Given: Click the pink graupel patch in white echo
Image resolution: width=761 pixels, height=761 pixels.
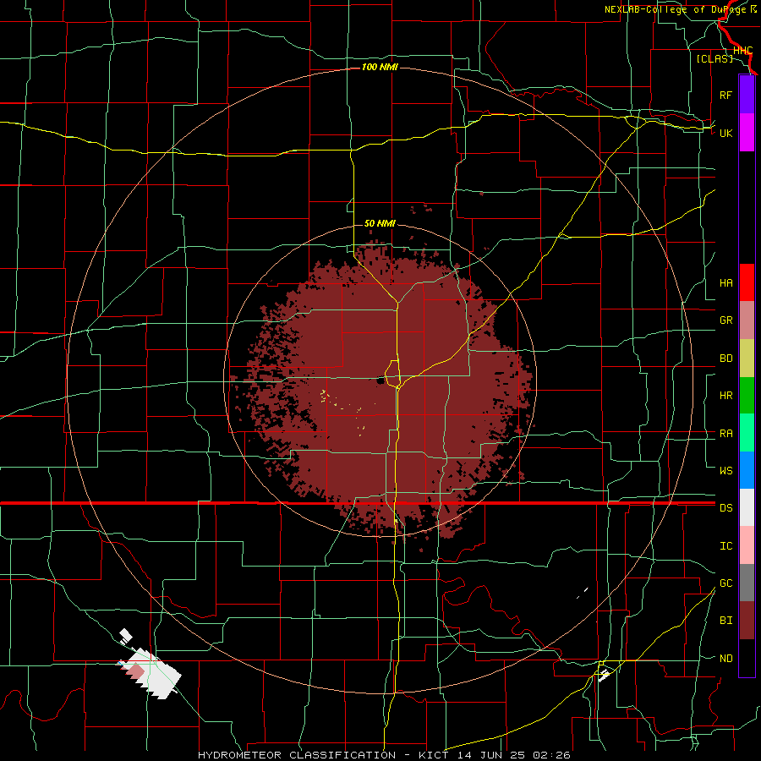Looking at the screenshot, I should (135, 670).
